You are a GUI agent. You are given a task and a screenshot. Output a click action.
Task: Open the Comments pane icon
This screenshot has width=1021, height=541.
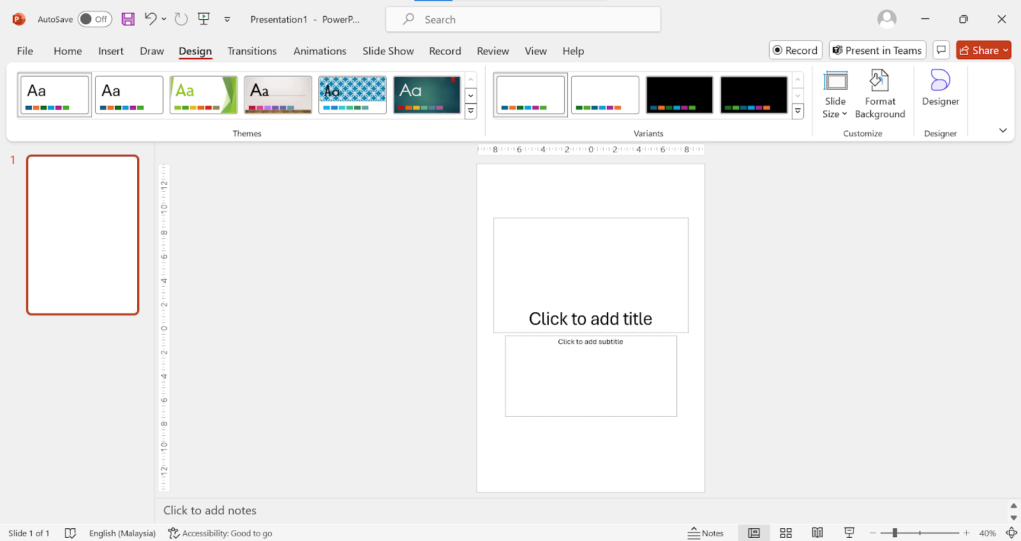coord(941,50)
